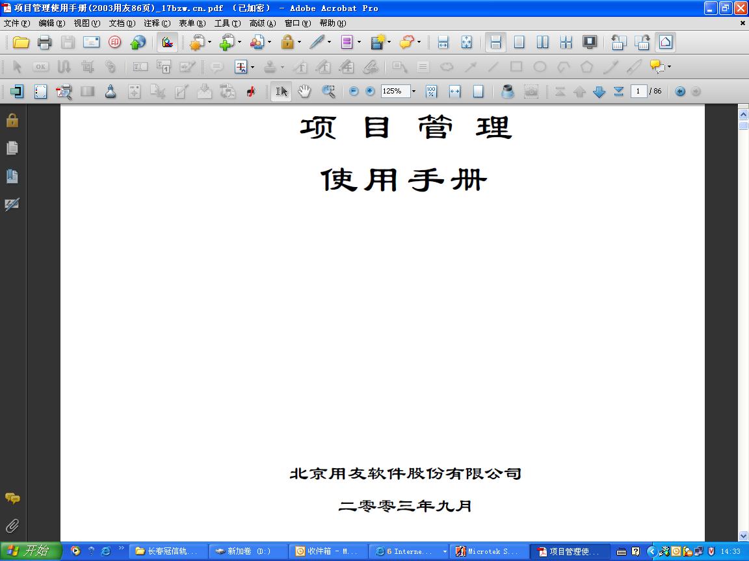Open the Security lock panel in the left sidebar
The width and height of the screenshot is (749, 561).
coord(12,120)
